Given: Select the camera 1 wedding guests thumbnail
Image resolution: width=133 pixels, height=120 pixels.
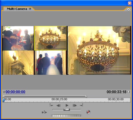Looking at the screenshot, I should pyautogui.click(x=18, y=38).
